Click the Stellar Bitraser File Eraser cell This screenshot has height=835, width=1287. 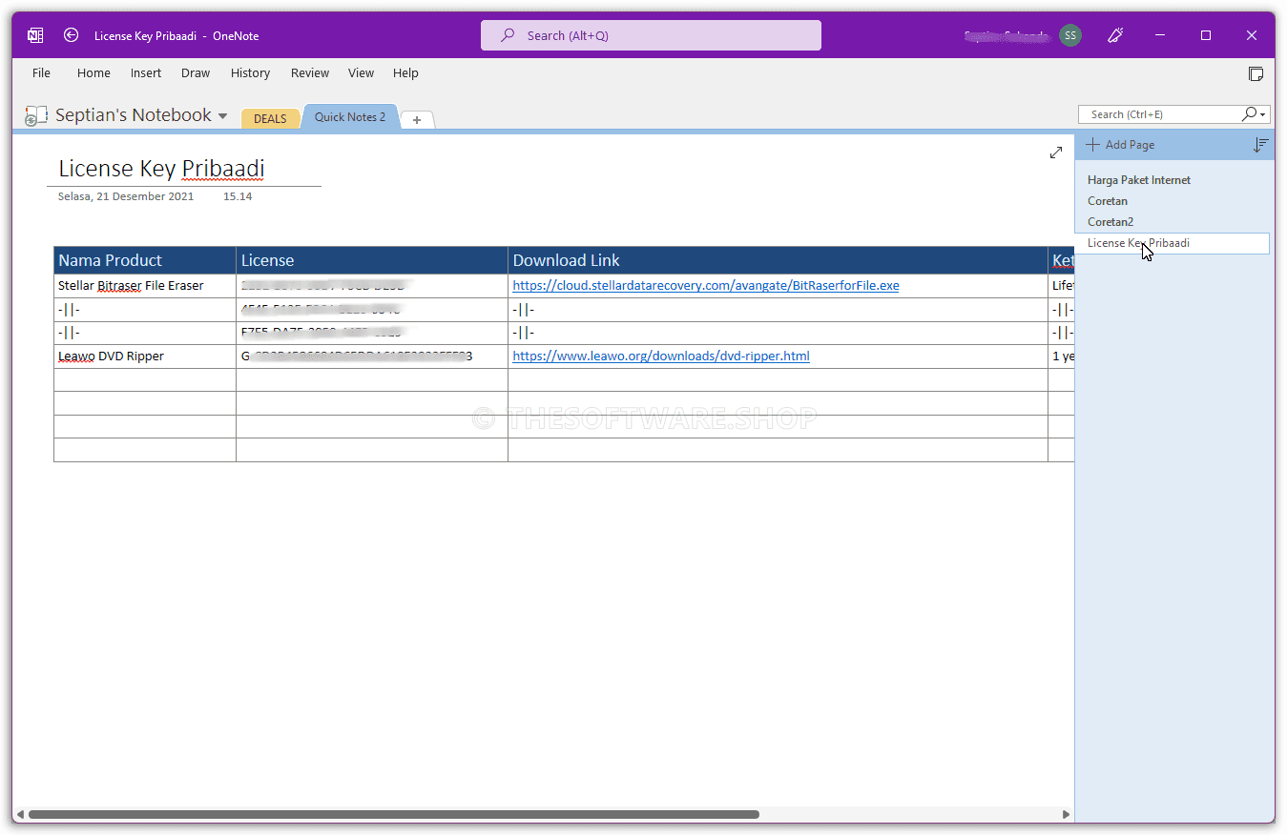click(x=145, y=286)
